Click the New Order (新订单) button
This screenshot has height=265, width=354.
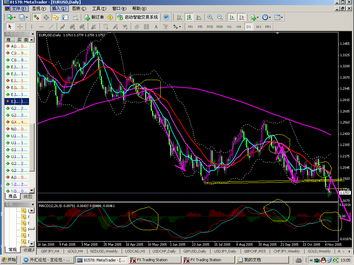point(94,17)
